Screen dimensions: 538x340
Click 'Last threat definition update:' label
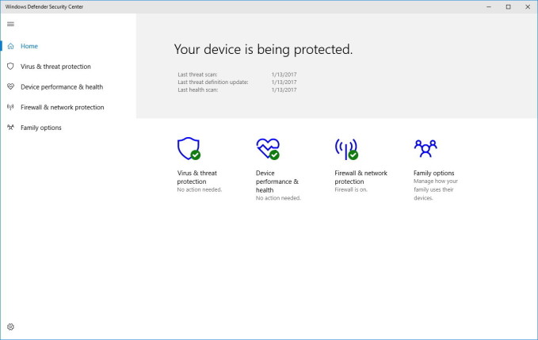[212, 82]
